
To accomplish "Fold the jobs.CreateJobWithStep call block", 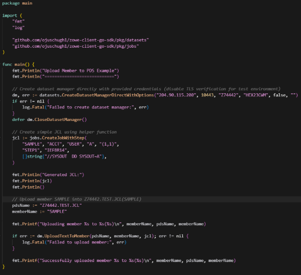I will coord(1,138).
